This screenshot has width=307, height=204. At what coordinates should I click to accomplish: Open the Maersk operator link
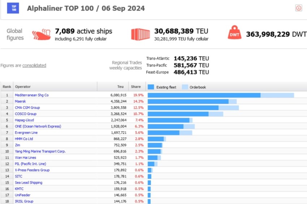20,101
